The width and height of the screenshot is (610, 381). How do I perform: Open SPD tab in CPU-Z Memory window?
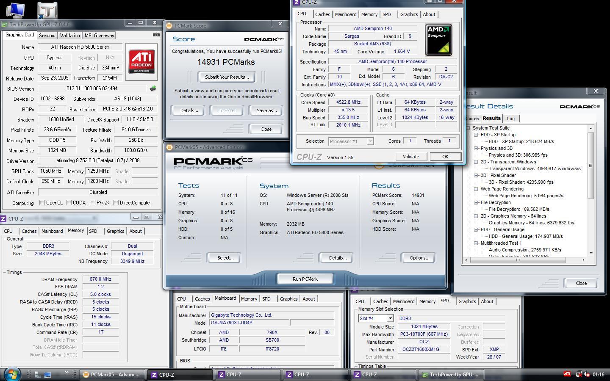click(93, 231)
